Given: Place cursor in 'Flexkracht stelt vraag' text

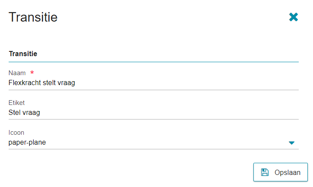Looking at the screenshot, I should pyautogui.click(x=42, y=83).
